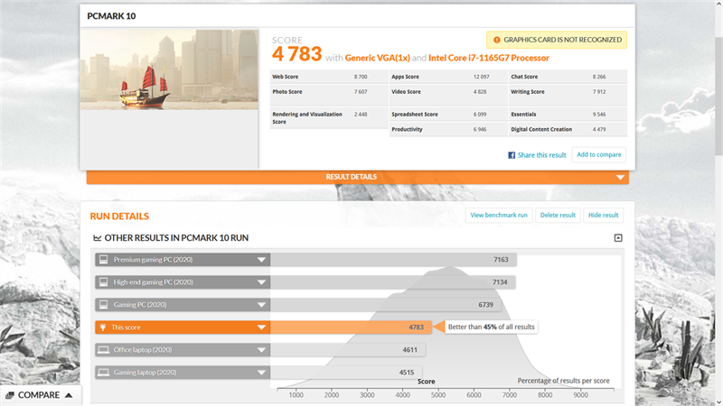Collapse the Other Results panel with the square icon
Screen dimensions: 723x406
pos(618,238)
